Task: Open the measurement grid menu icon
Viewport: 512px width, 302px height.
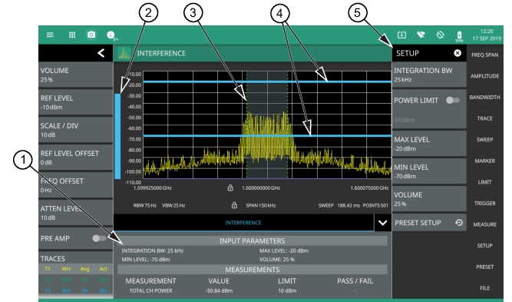Action: (x=72, y=35)
